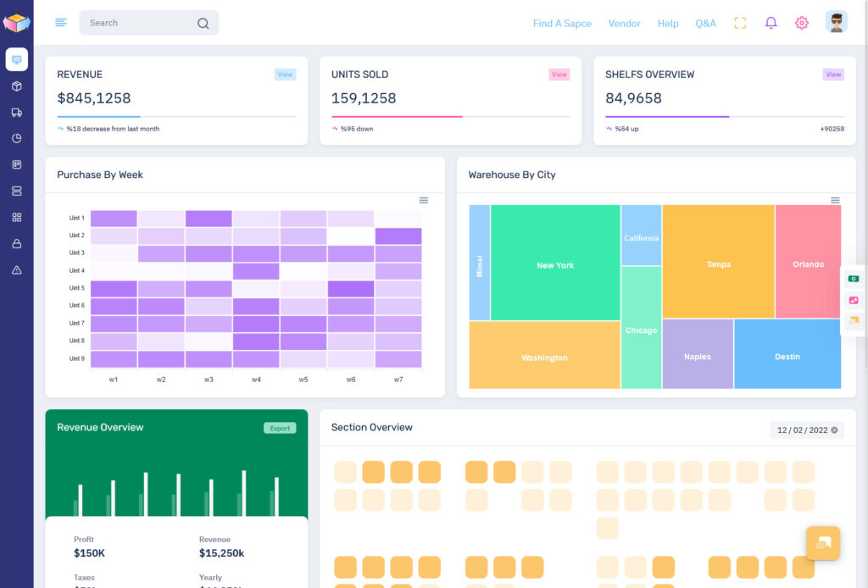Open the padlock sidebar icon
Image resolution: width=868 pixels, height=588 pixels.
[x=17, y=243]
